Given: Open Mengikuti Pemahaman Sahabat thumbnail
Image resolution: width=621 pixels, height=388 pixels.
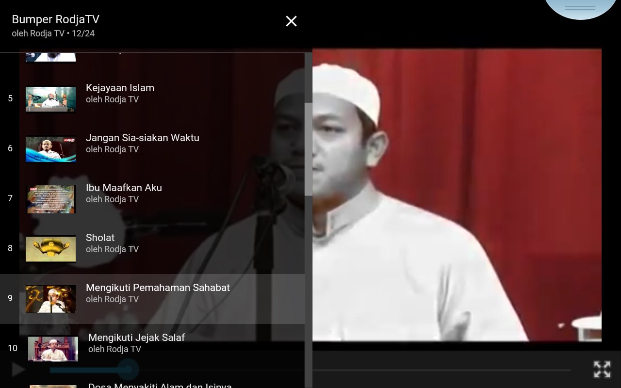Looking at the screenshot, I should click(50, 299).
